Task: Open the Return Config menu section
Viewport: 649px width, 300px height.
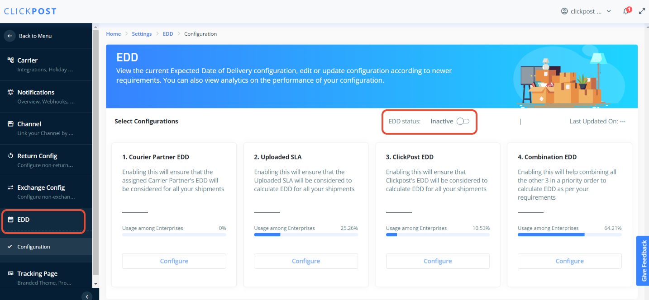Action: click(46, 160)
